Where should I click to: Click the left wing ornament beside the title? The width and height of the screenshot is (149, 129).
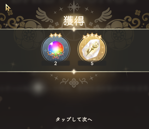click(x=44, y=15)
